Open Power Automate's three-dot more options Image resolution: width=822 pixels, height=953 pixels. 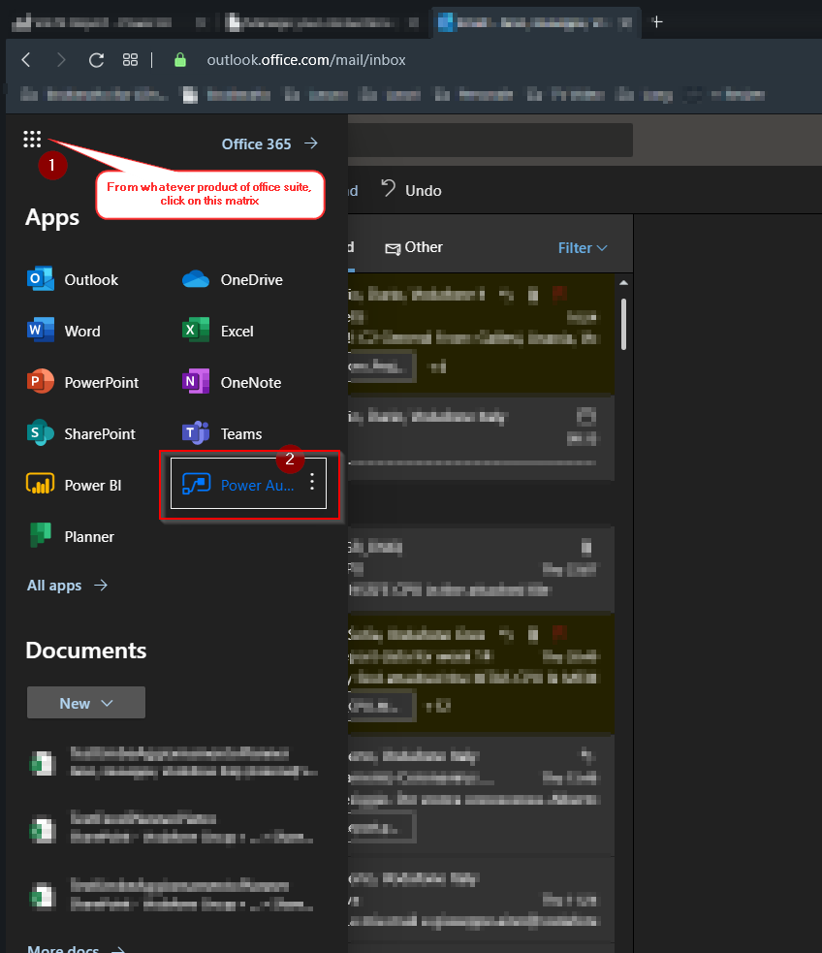point(312,483)
